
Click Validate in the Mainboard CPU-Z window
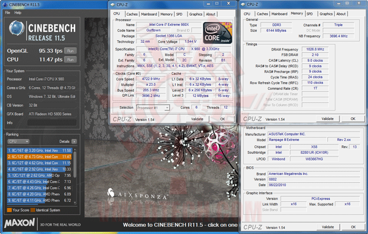328,227
